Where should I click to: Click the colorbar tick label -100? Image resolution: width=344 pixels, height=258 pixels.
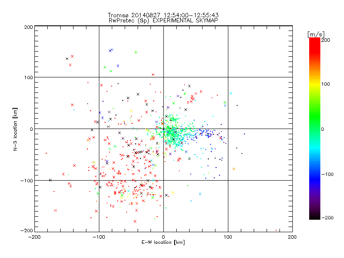327,174
